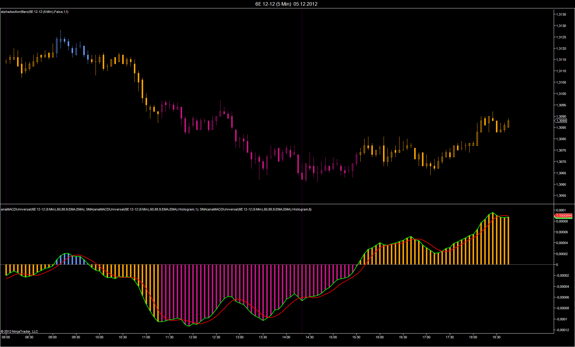Click the -0,00012 MACD axis label
Screen dimensions: 575x347
coord(562,330)
